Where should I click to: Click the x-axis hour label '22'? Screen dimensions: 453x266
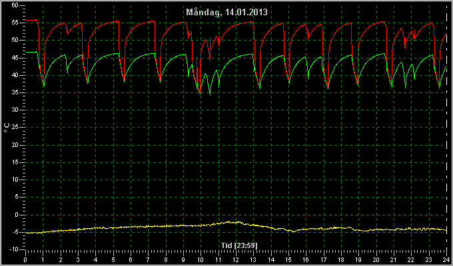[412, 259]
